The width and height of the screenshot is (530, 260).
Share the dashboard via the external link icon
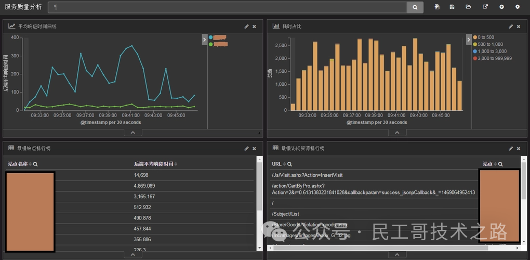click(485, 7)
